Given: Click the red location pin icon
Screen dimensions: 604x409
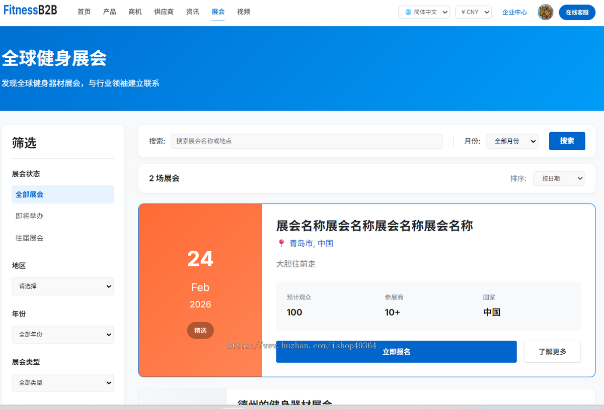Looking at the screenshot, I should [x=281, y=243].
